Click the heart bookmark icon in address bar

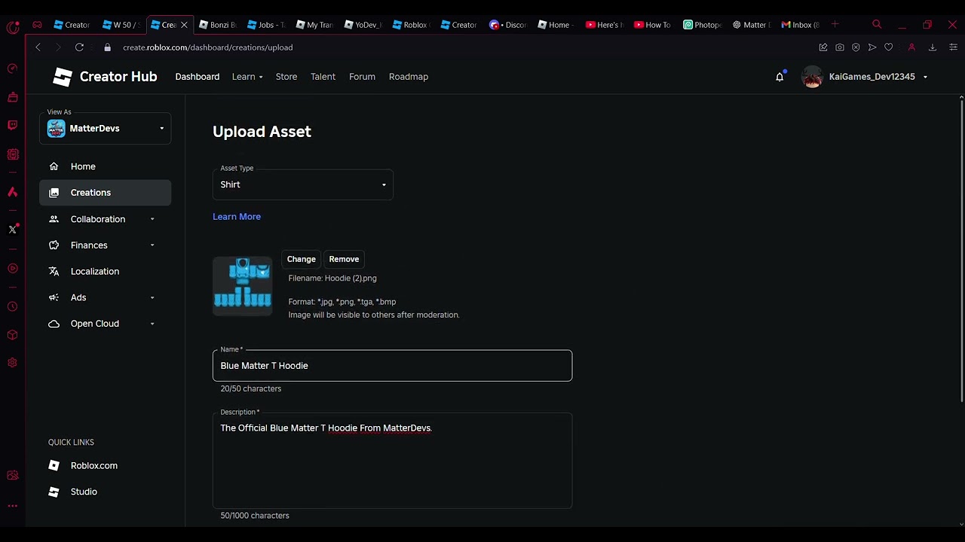(x=889, y=47)
